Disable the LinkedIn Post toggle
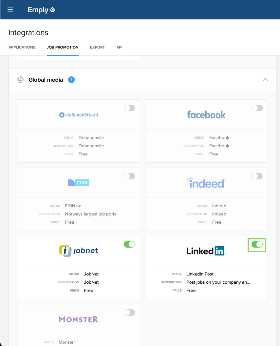The height and width of the screenshot is (346, 280). click(x=257, y=245)
